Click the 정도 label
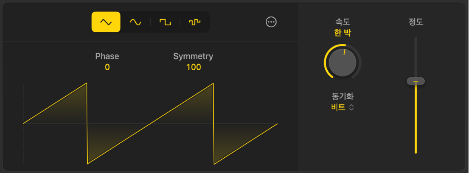Image resolution: width=469 pixels, height=173 pixels. (x=416, y=22)
